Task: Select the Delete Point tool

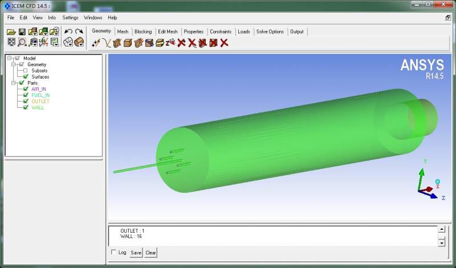Action: click(x=181, y=43)
